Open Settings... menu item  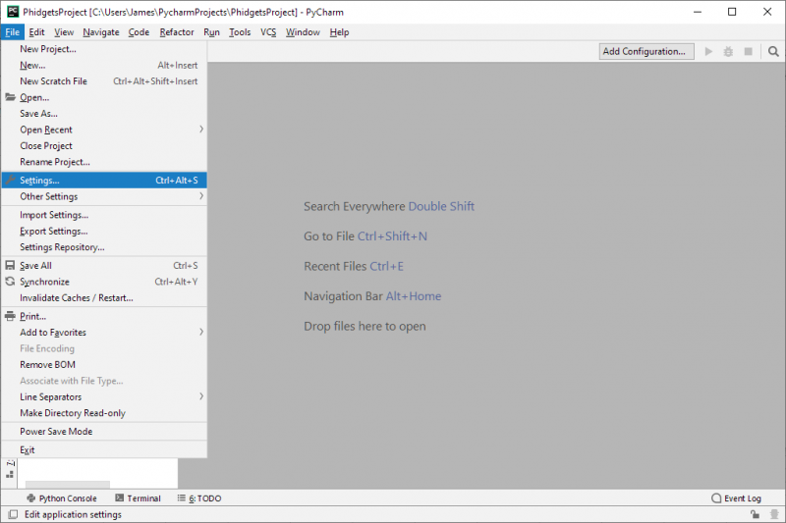[x=104, y=181]
